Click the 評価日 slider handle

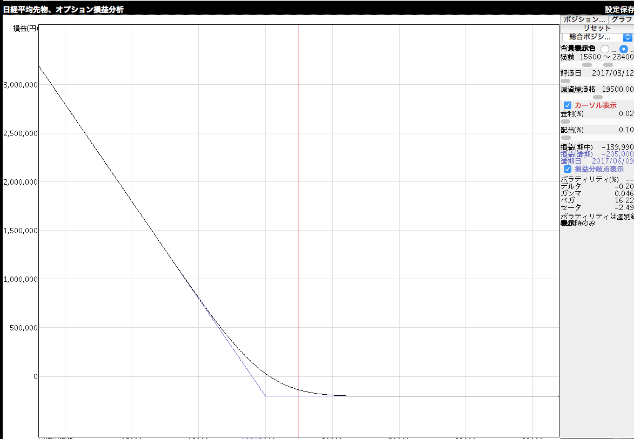click(x=565, y=81)
